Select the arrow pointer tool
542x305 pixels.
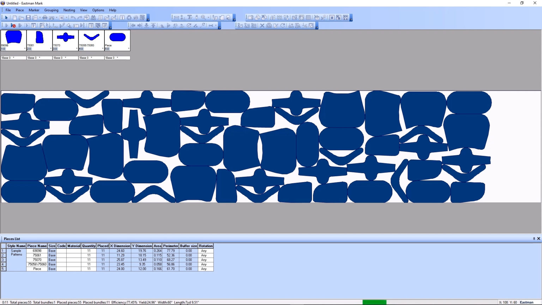tap(6, 17)
